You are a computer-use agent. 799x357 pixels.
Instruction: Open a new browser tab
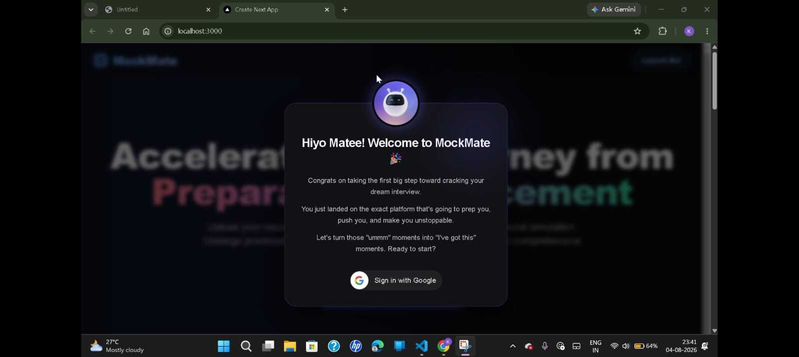click(345, 9)
